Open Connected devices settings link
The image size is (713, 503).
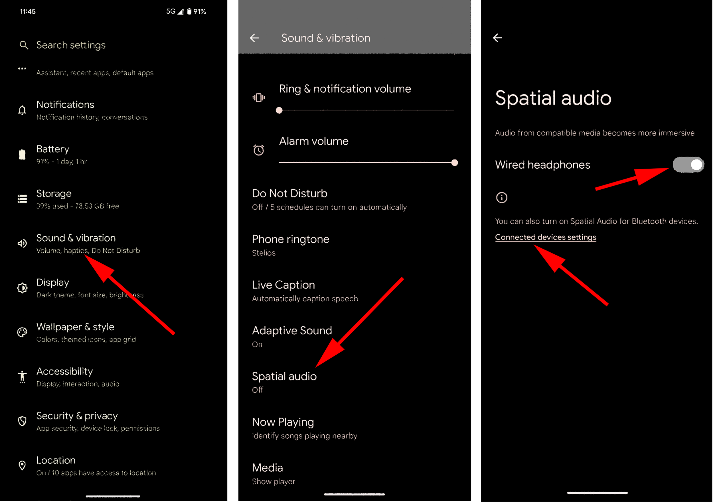545,237
